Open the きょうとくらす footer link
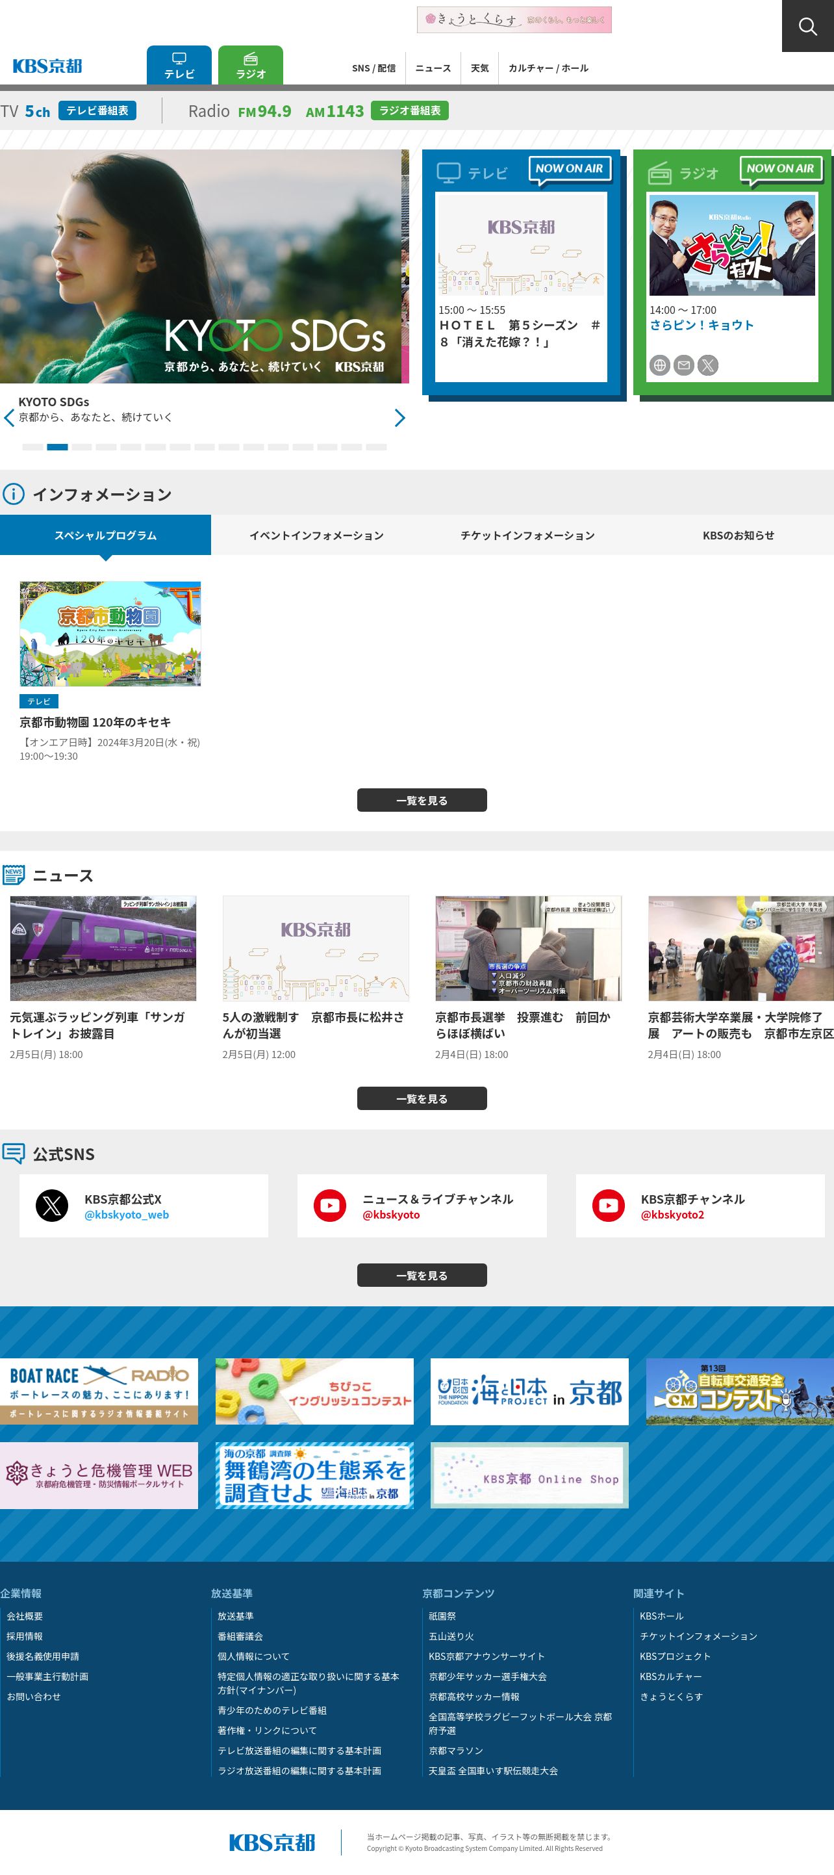This screenshot has height=1875, width=834. click(x=671, y=1697)
